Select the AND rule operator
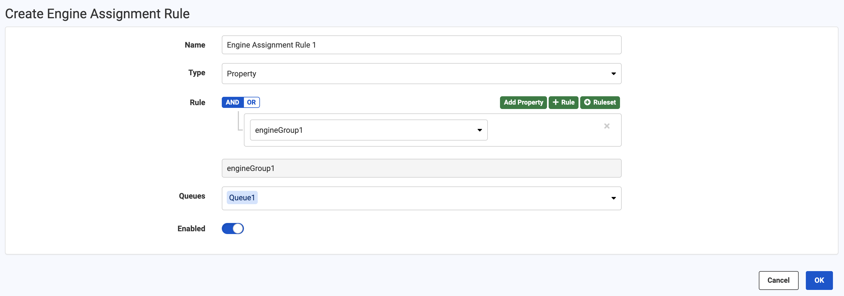The width and height of the screenshot is (844, 296). [x=232, y=102]
